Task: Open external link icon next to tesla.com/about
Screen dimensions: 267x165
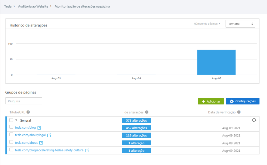Action: coord(41,143)
